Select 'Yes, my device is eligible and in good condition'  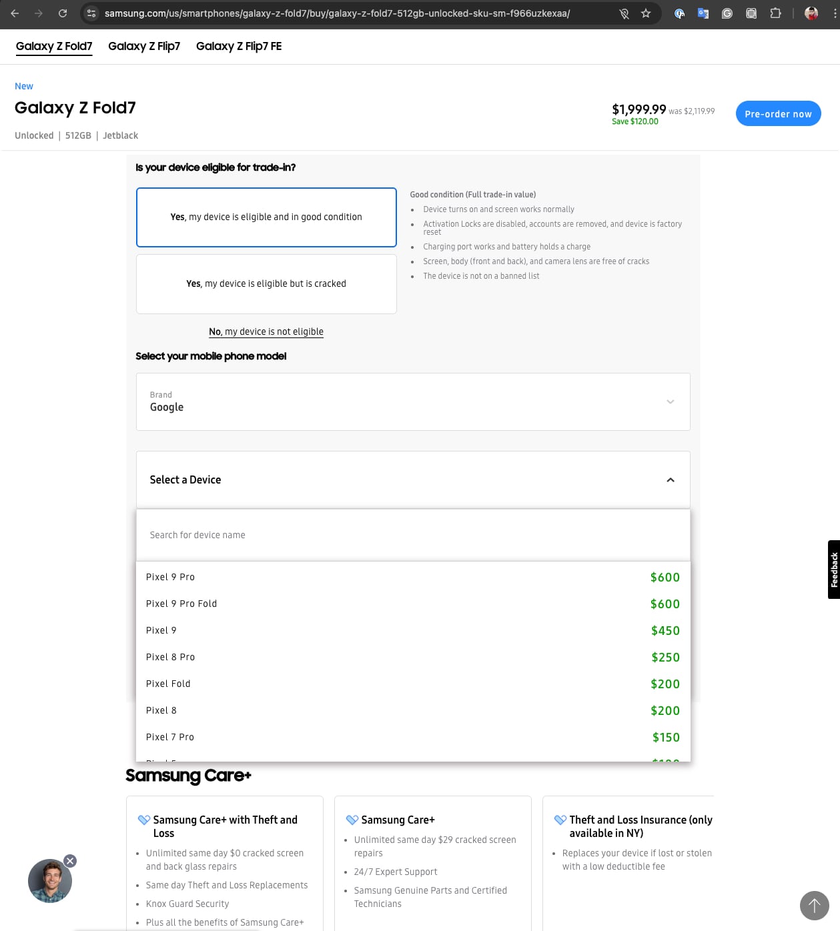coord(266,217)
